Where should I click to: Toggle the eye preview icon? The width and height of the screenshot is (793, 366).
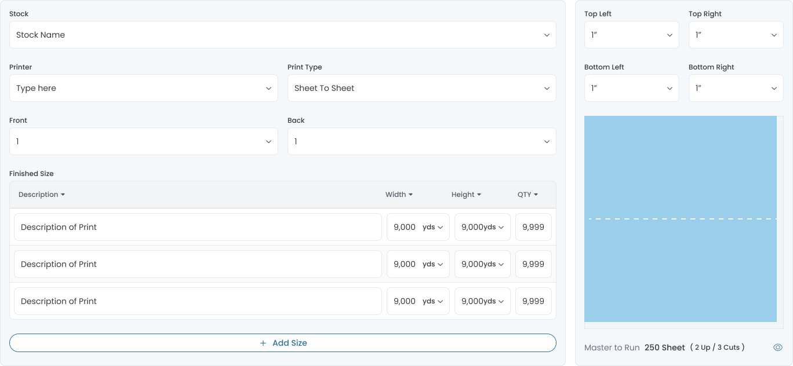click(778, 347)
